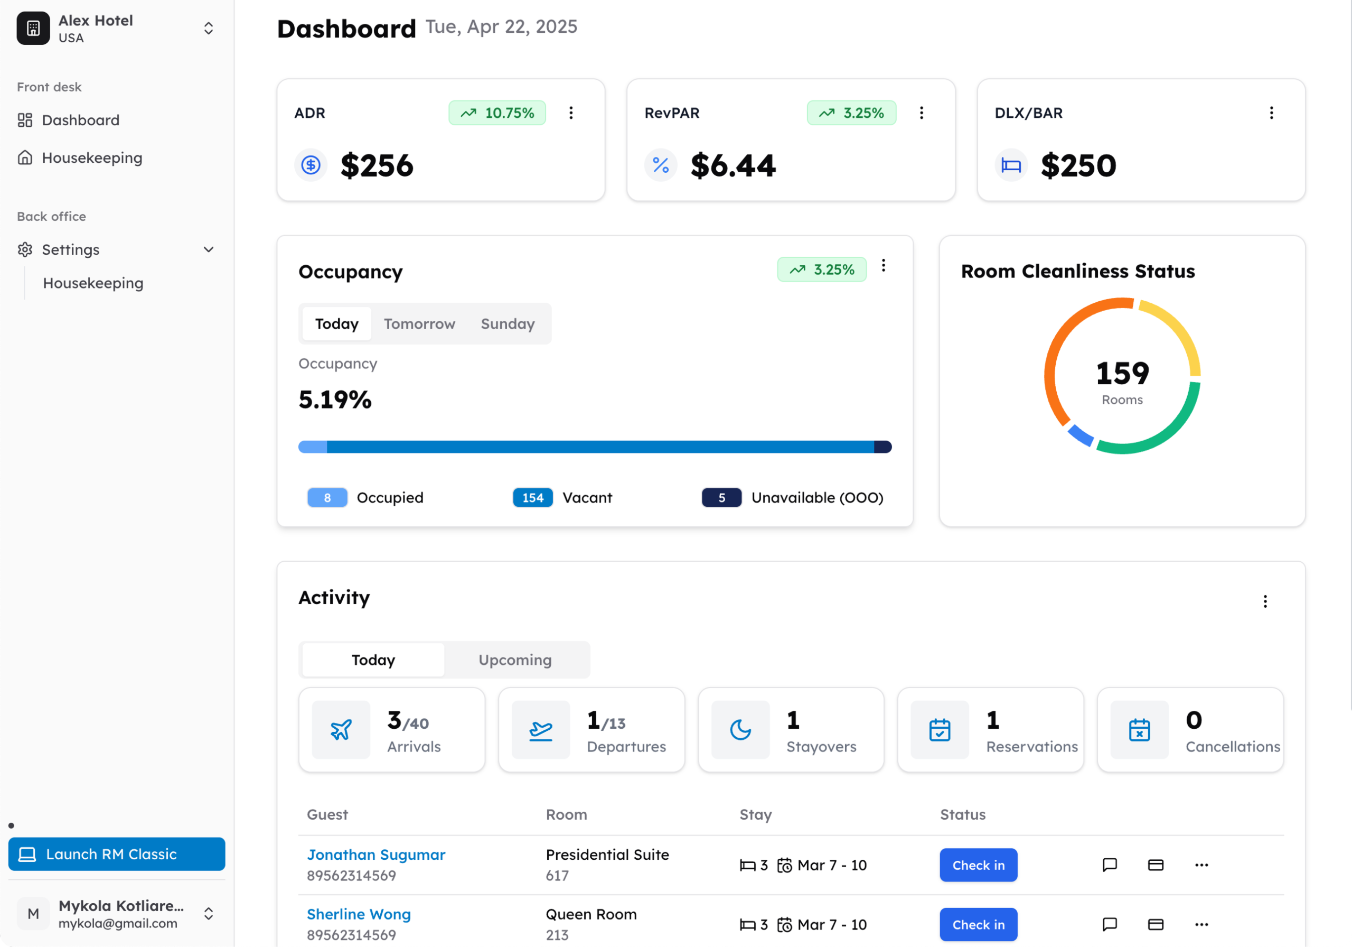Open Housekeeping under Front desk
The image size is (1352, 947).
[x=91, y=158]
